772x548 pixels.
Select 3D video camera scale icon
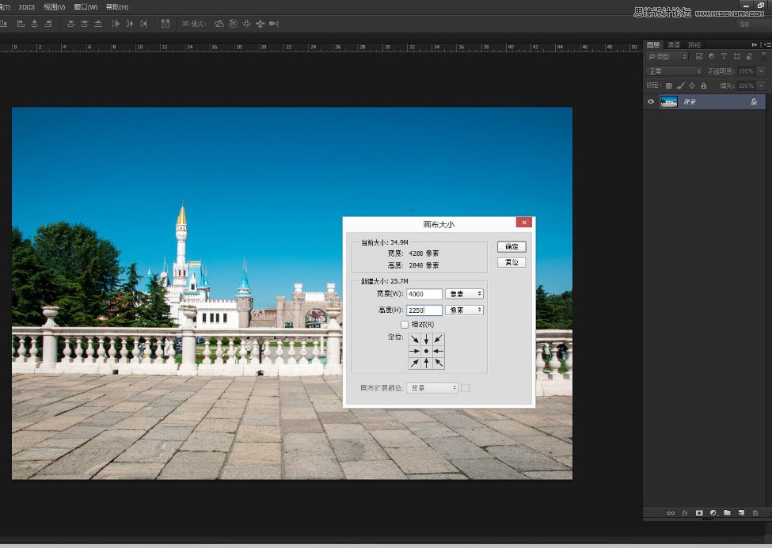click(x=274, y=23)
